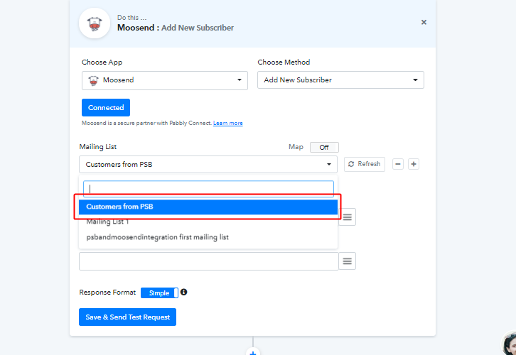The width and height of the screenshot is (516, 355).
Task: Refresh the mailing list options
Action: (365, 164)
